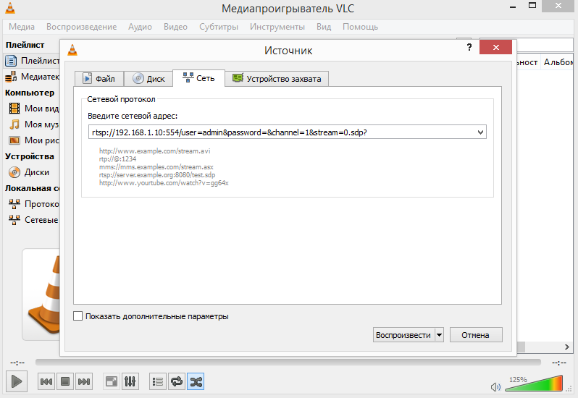Expand the network address history dropdown

480,132
